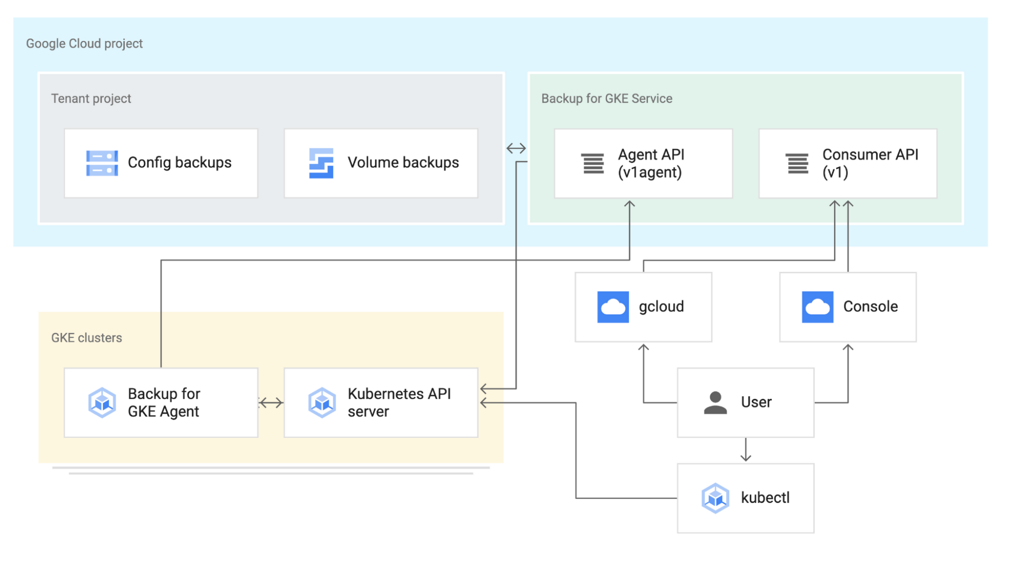This screenshot has height=569, width=1023.
Task: Click the kubectl hexagon icon
Action: point(715,498)
